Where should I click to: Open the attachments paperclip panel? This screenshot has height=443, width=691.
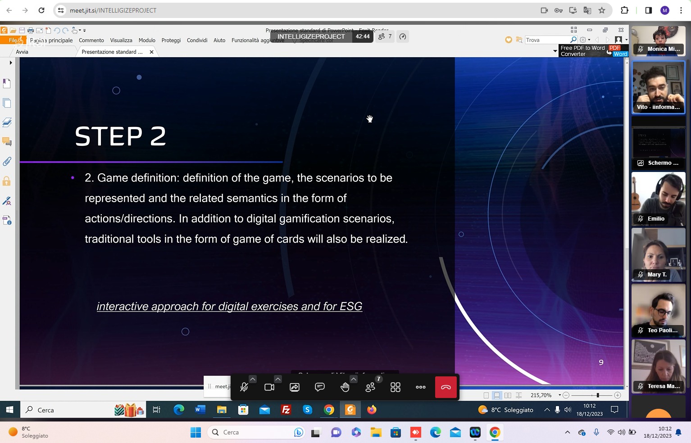[x=7, y=161]
